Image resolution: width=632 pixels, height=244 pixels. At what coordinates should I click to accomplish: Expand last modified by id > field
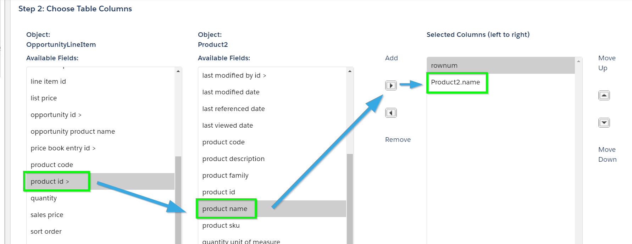pos(272,75)
